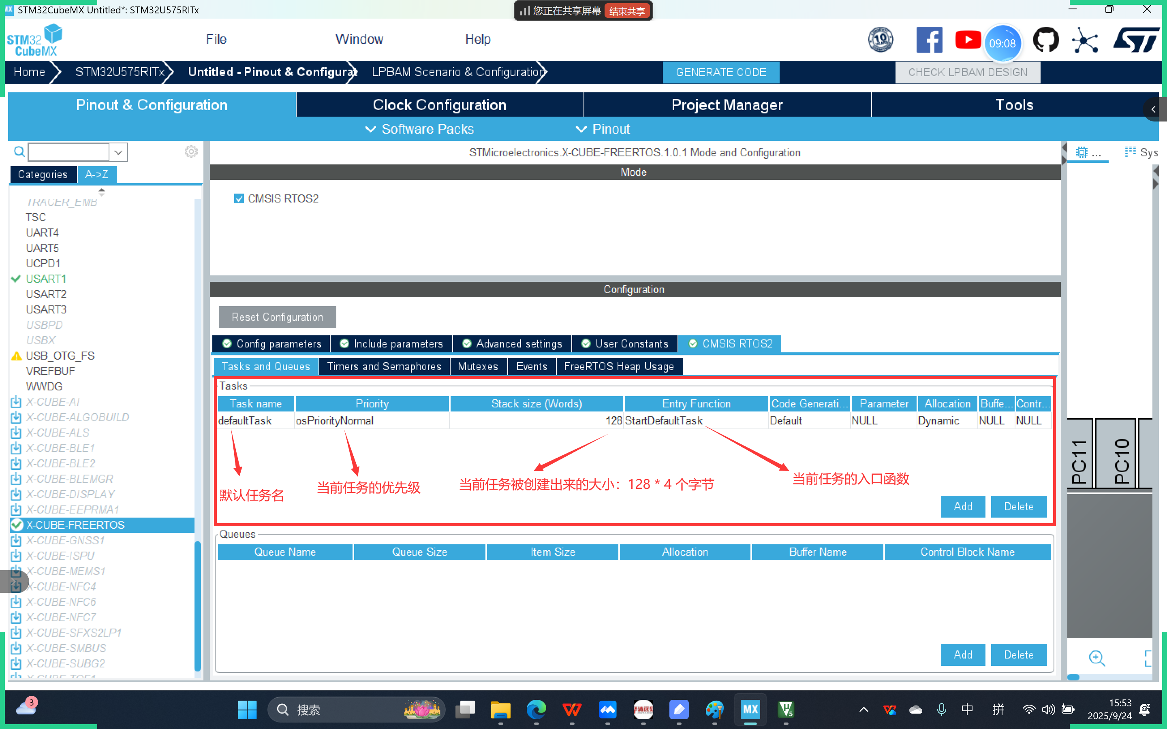Open the Clock Configuration tab

click(x=439, y=104)
